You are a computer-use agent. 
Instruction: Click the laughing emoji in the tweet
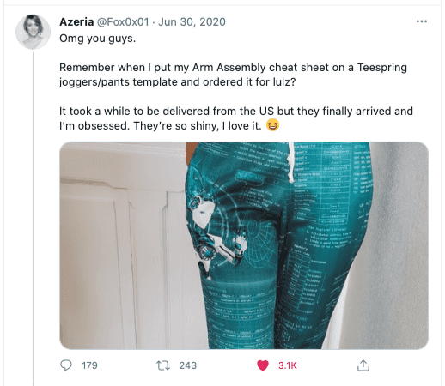(x=272, y=125)
